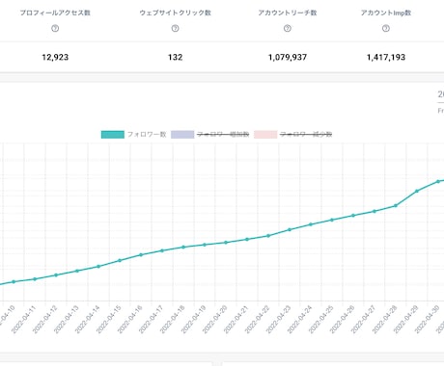Open help icon under アカウントリーチ数
Viewport: 444px width, 366px height.
coord(288,29)
